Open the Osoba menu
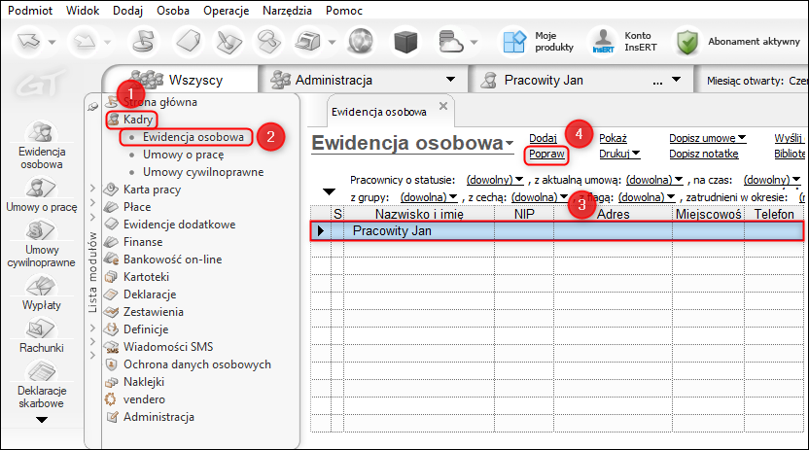The image size is (809, 450). 173,11
